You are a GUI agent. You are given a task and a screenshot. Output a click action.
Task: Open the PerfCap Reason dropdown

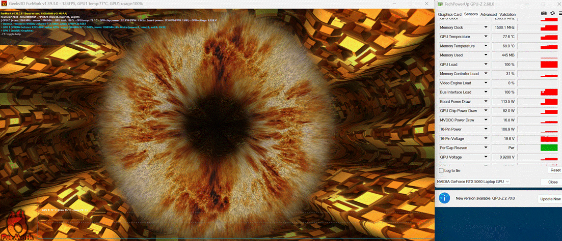487,148
